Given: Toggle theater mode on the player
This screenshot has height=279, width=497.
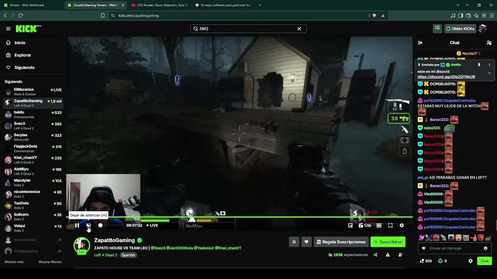Looking at the screenshot, I should (379, 225).
